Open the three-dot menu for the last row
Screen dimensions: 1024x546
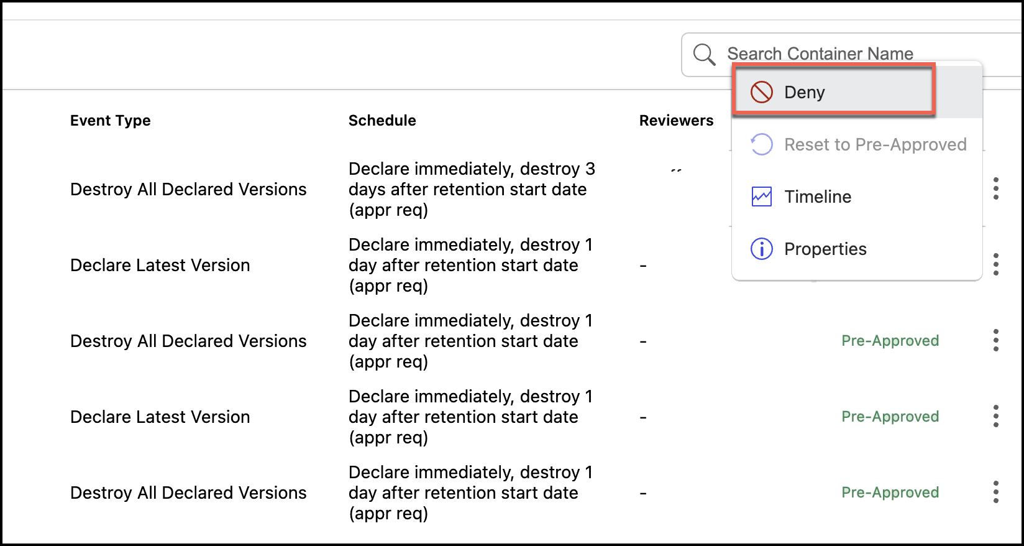[x=995, y=492]
